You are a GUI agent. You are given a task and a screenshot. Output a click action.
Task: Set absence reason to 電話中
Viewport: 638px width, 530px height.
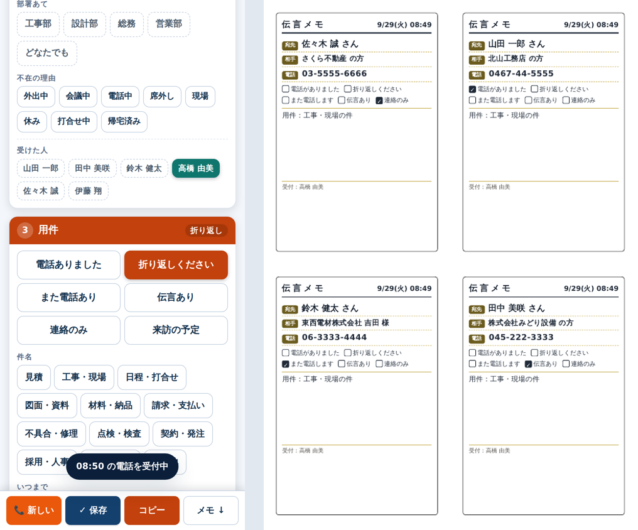120,97
